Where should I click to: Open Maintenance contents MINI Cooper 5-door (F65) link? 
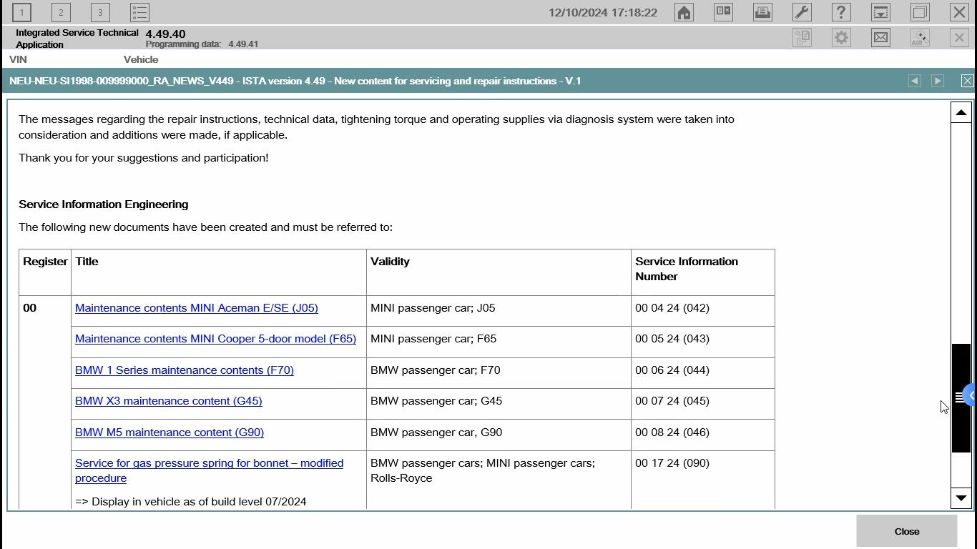[x=215, y=339]
